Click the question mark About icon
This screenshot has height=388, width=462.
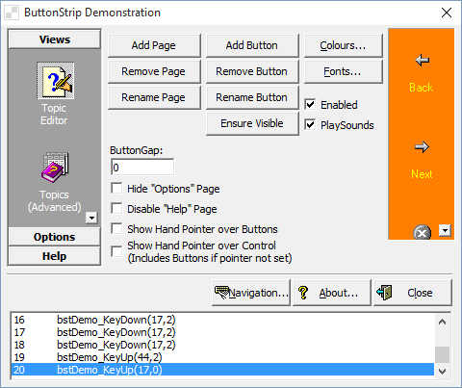[x=303, y=293]
